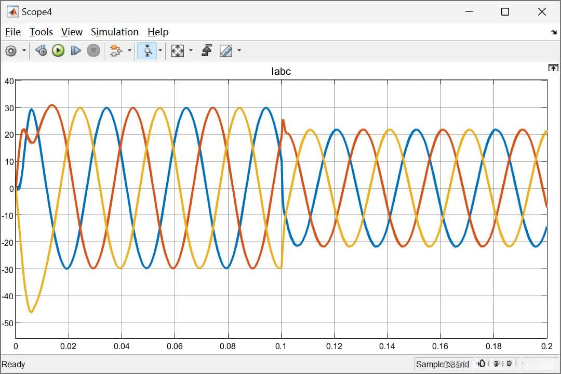Click the 40 y-axis tick label
This screenshot has width=561, height=374.
pos(9,81)
